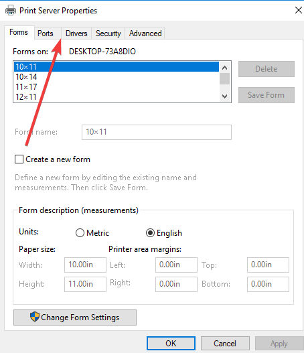Select the 10×11 form in the list
This screenshot has width=304, height=353.
pyautogui.click(x=117, y=66)
